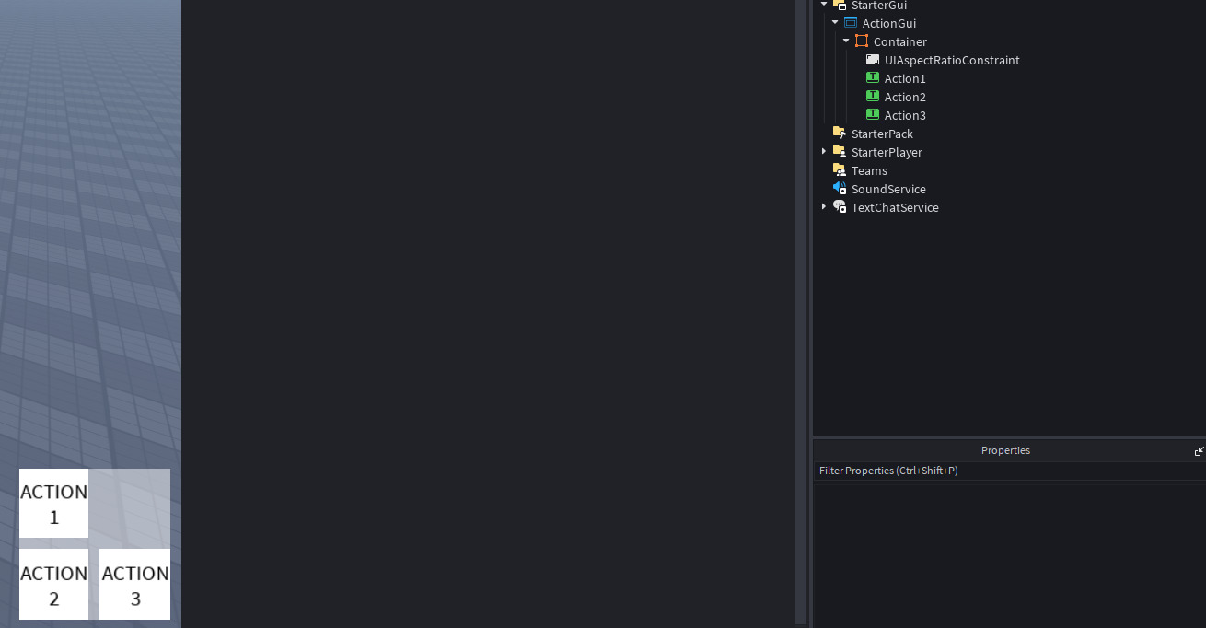The height and width of the screenshot is (628, 1206).
Task: Collapse the StarterGui tree node
Action: tap(824, 5)
